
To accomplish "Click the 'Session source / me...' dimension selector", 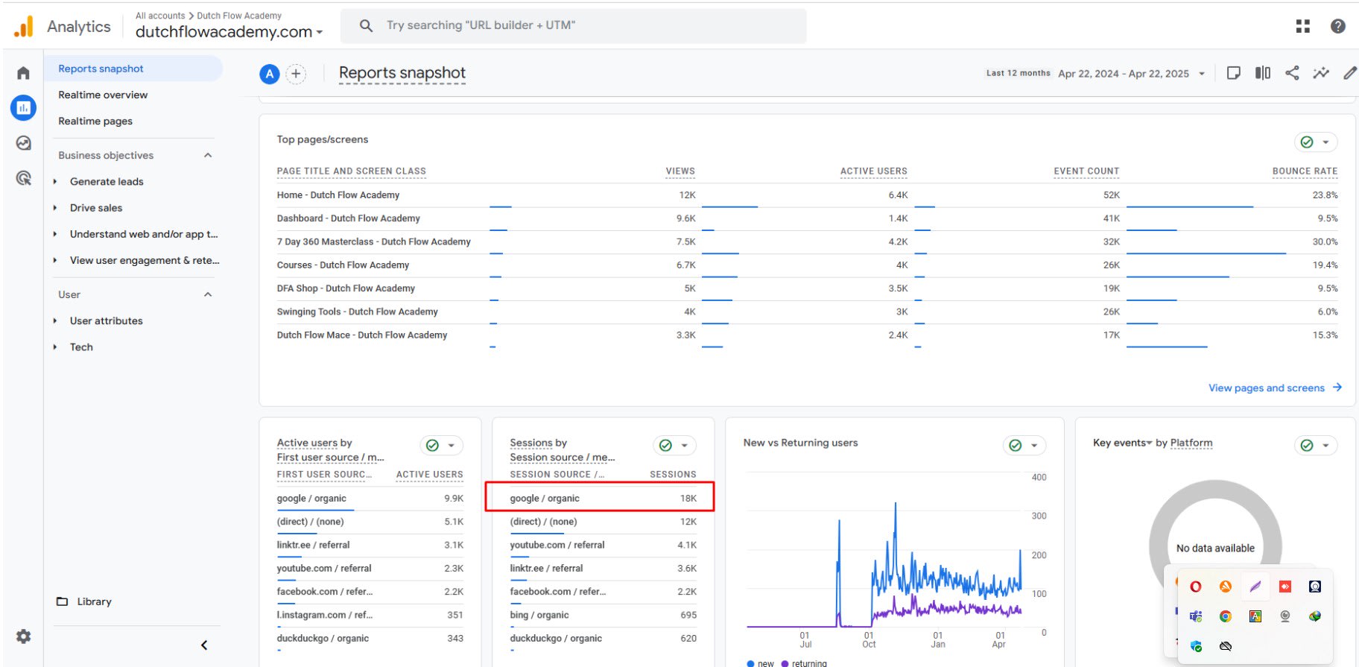I will pyautogui.click(x=563, y=458).
